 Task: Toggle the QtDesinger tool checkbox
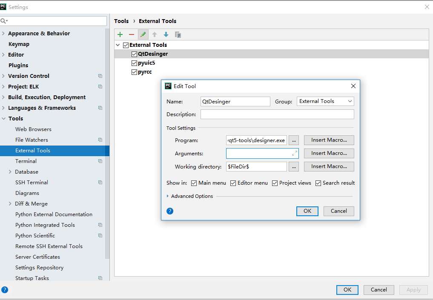(x=134, y=54)
